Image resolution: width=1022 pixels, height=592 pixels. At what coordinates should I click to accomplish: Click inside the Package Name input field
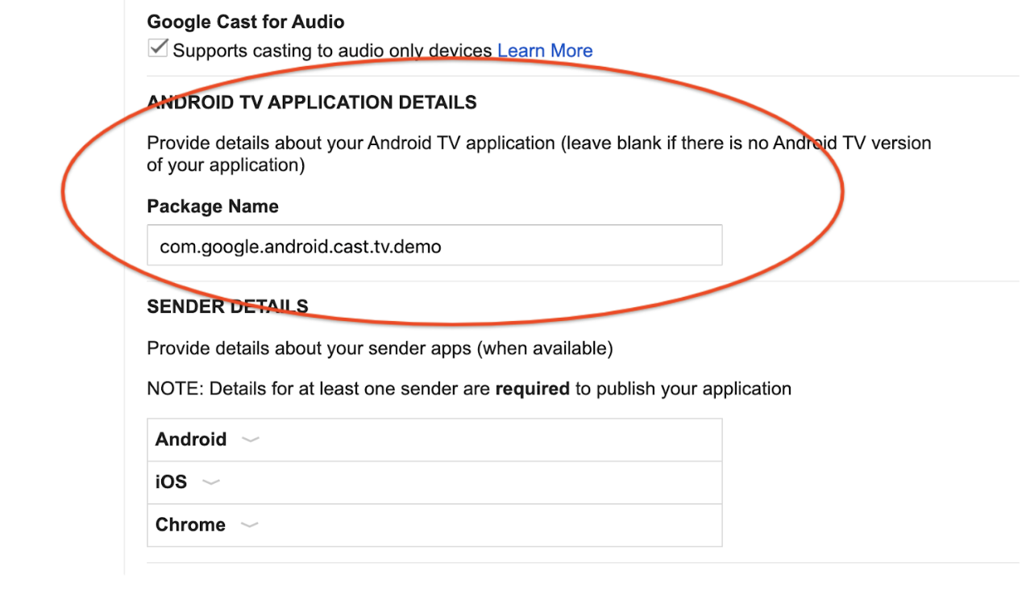(x=434, y=245)
